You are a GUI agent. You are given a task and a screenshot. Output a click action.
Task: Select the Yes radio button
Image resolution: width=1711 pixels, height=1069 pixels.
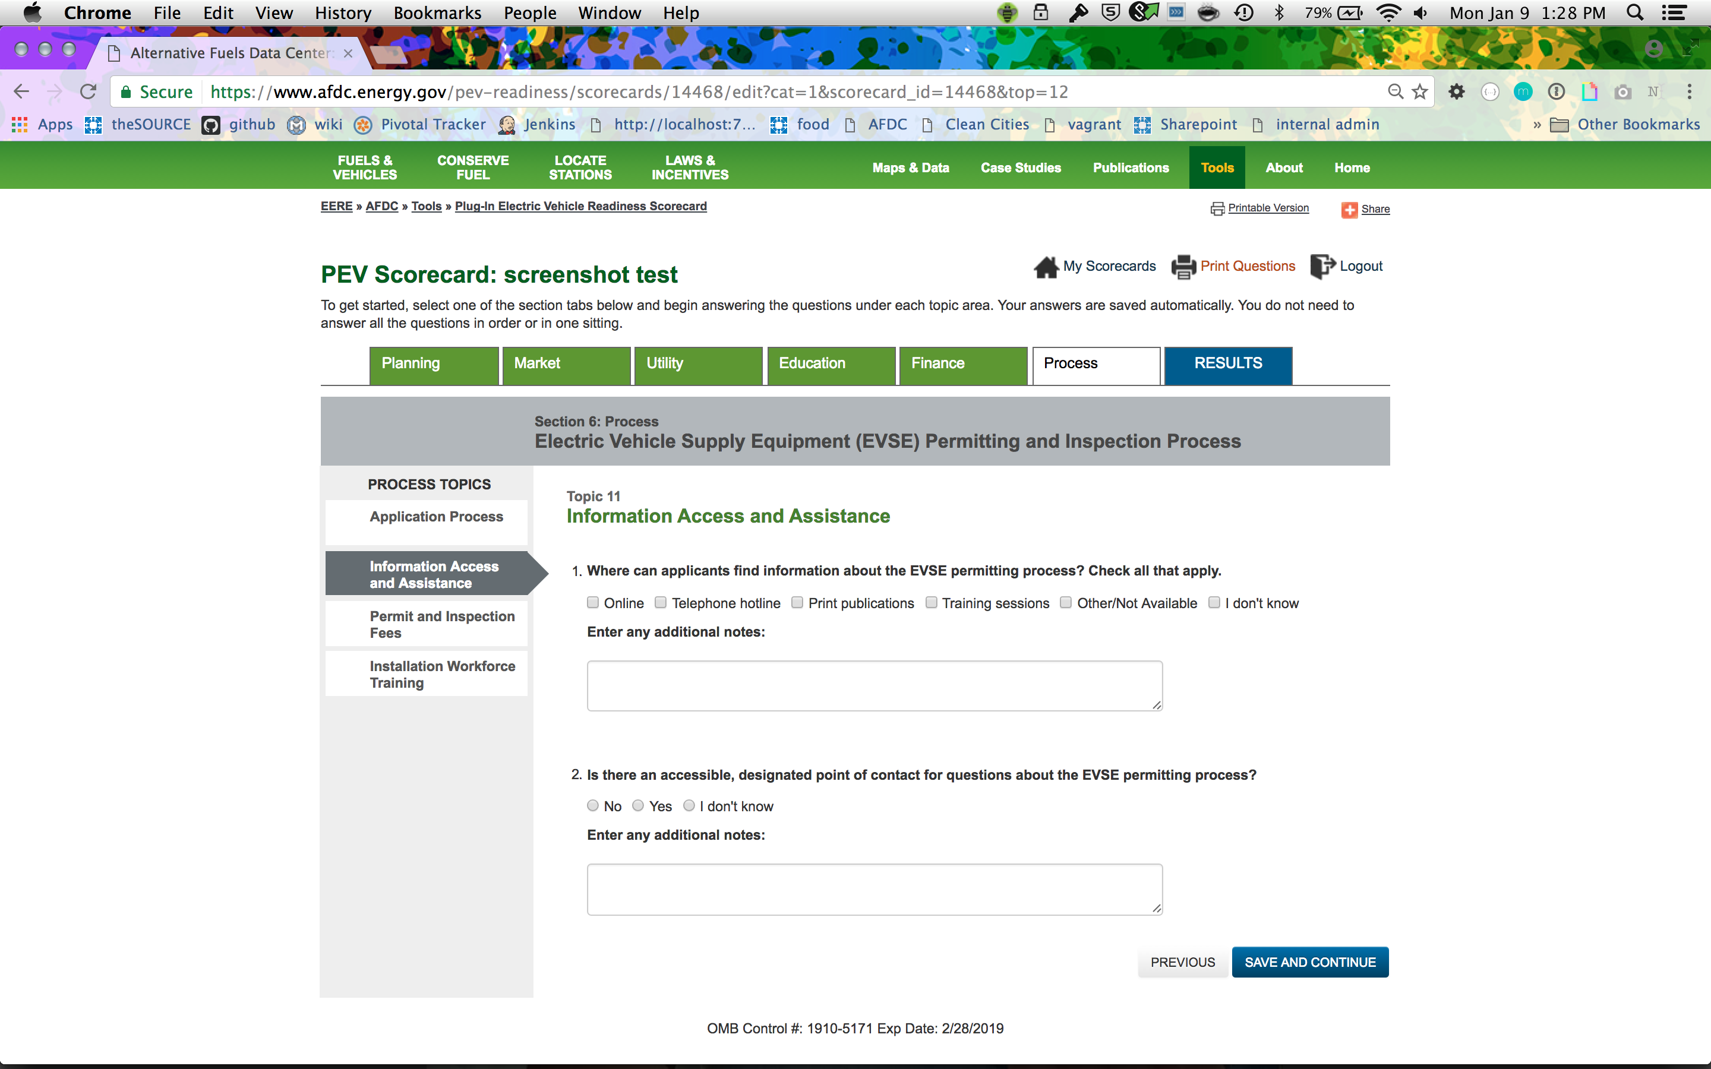click(637, 805)
